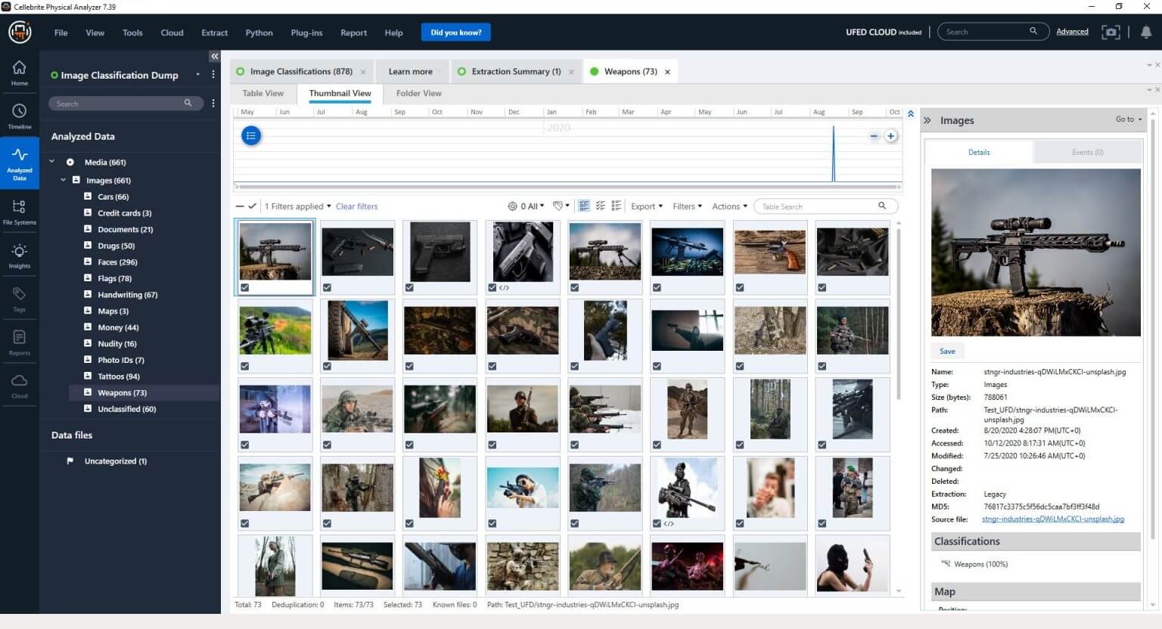Viewport: 1162px width, 629px height.
Task: Click the Did you know? button
Action: coord(455,32)
